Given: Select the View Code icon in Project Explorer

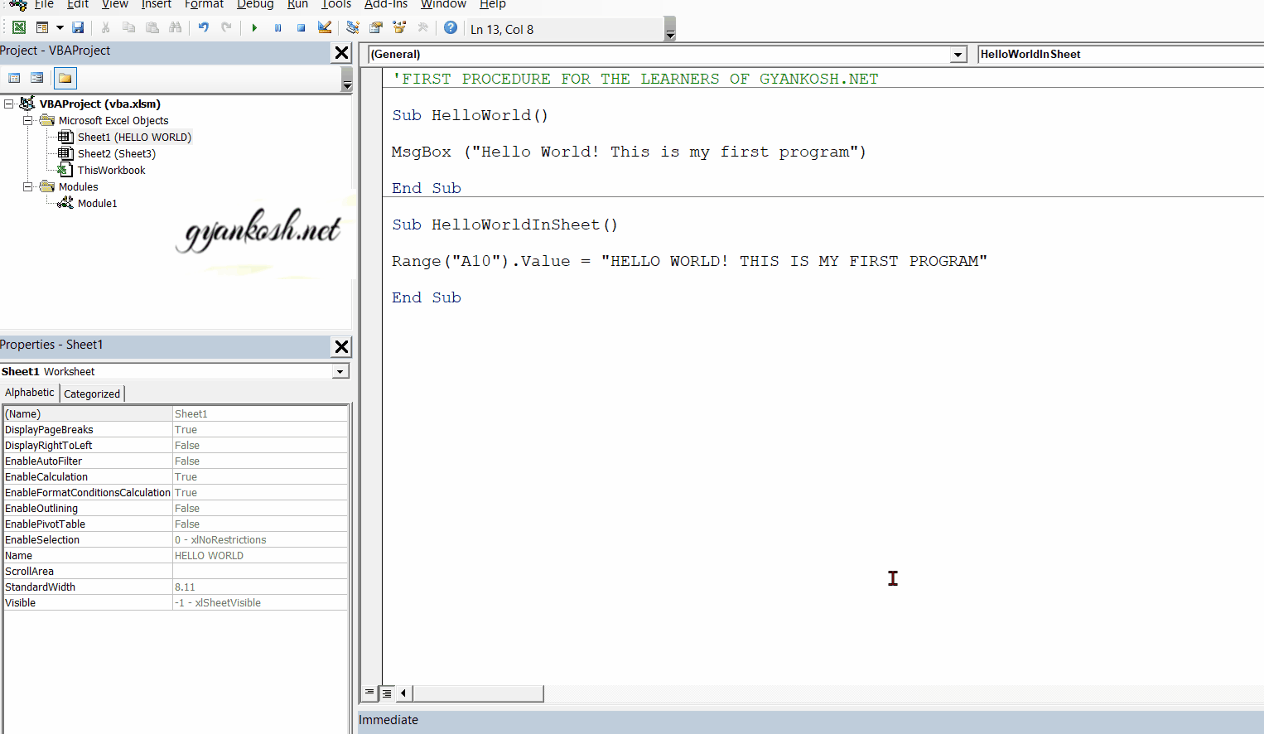Looking at the screenshot, I should 14,78.
